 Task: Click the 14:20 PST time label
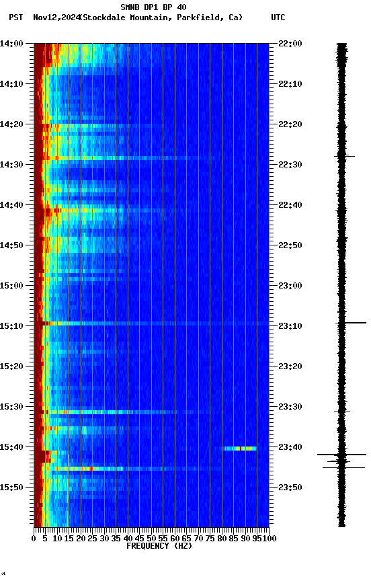coord(11,124)
